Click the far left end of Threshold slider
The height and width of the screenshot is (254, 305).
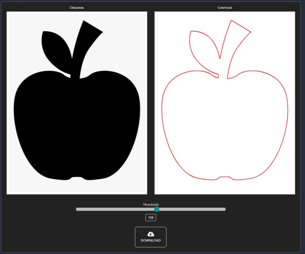click(x=77, y=209)
